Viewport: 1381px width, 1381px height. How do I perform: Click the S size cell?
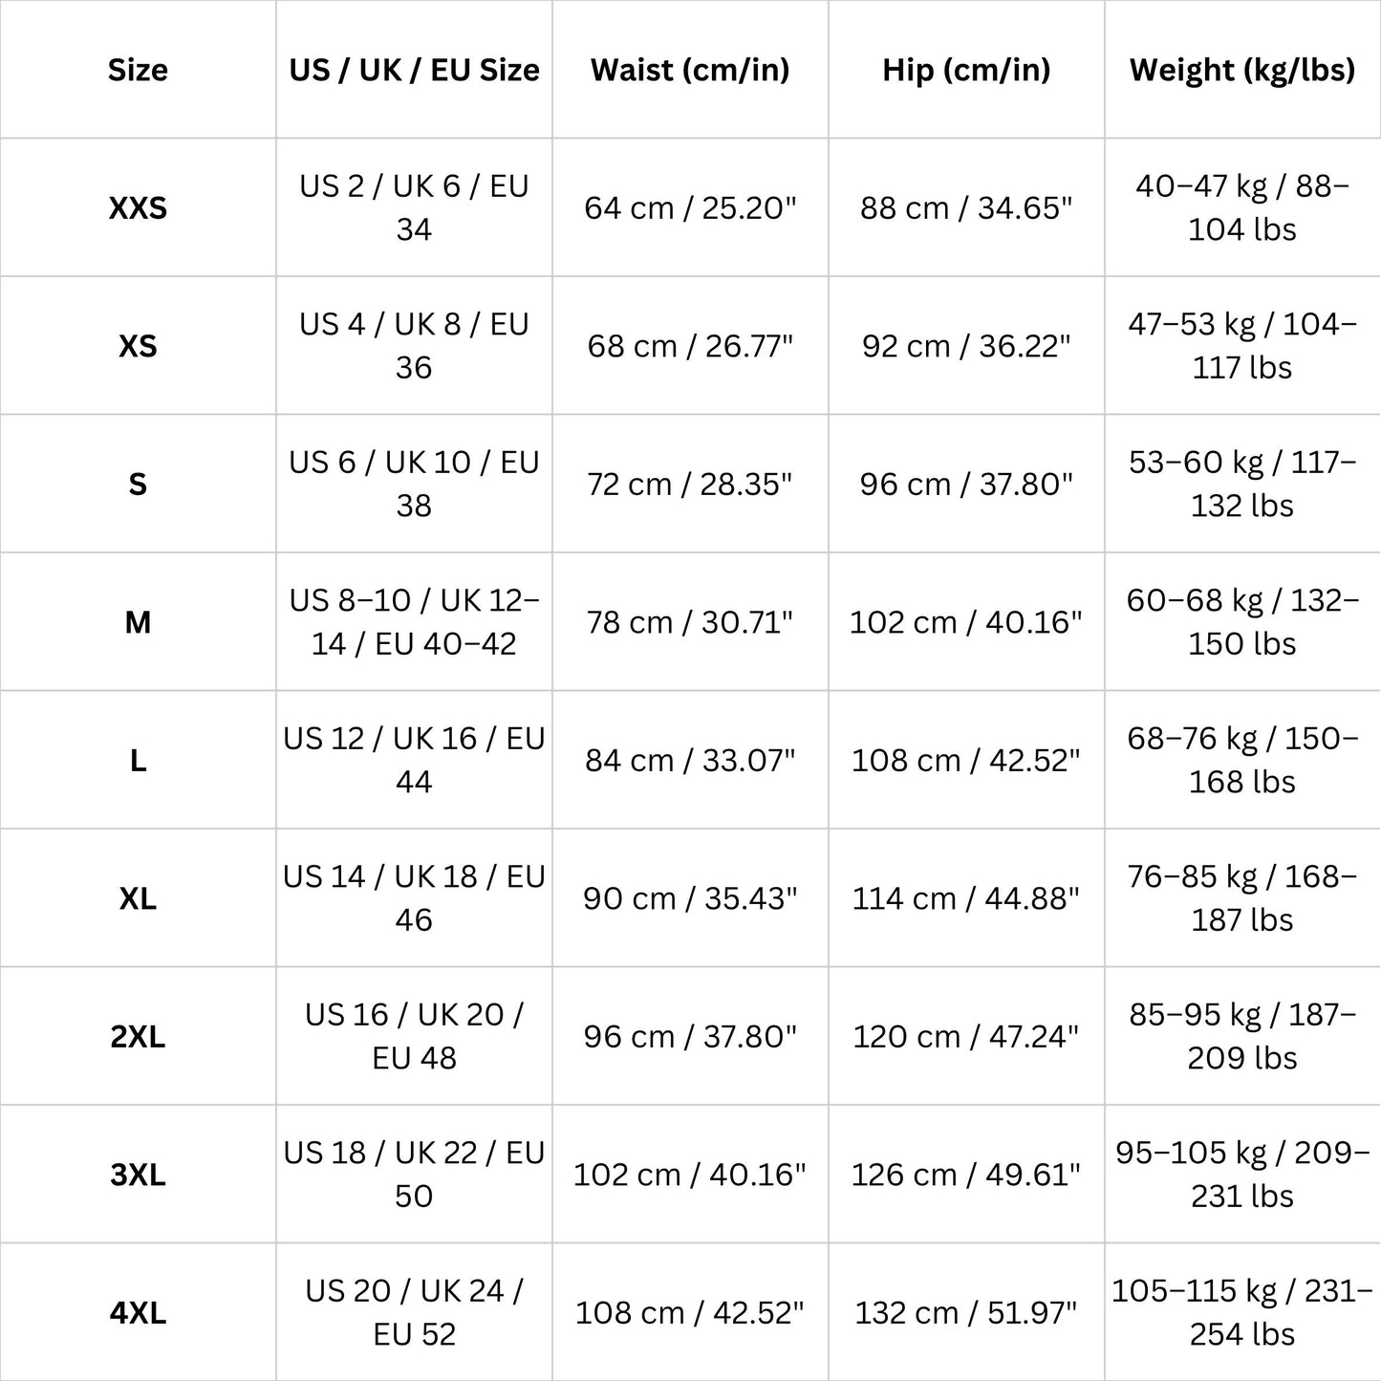[x=138, y=484]
